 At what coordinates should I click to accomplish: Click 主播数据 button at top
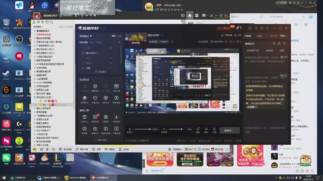coord(224,28)
